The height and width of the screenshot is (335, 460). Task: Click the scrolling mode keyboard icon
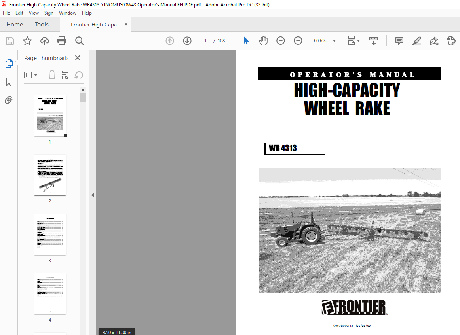373,41
